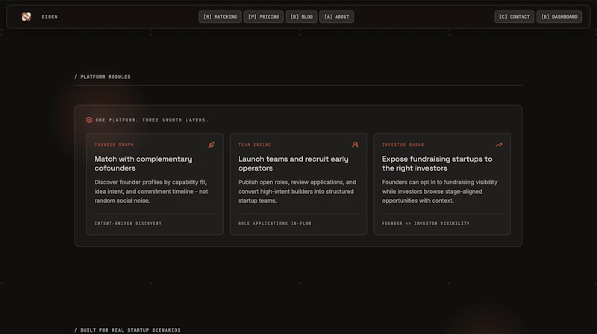Viewport: 597px width, 334px height.
Task: Click the TEAM ENGINE label
Action: (x=254, y=145)
